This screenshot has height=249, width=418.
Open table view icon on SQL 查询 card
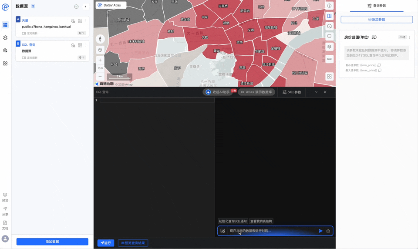(x=80, y=45)
